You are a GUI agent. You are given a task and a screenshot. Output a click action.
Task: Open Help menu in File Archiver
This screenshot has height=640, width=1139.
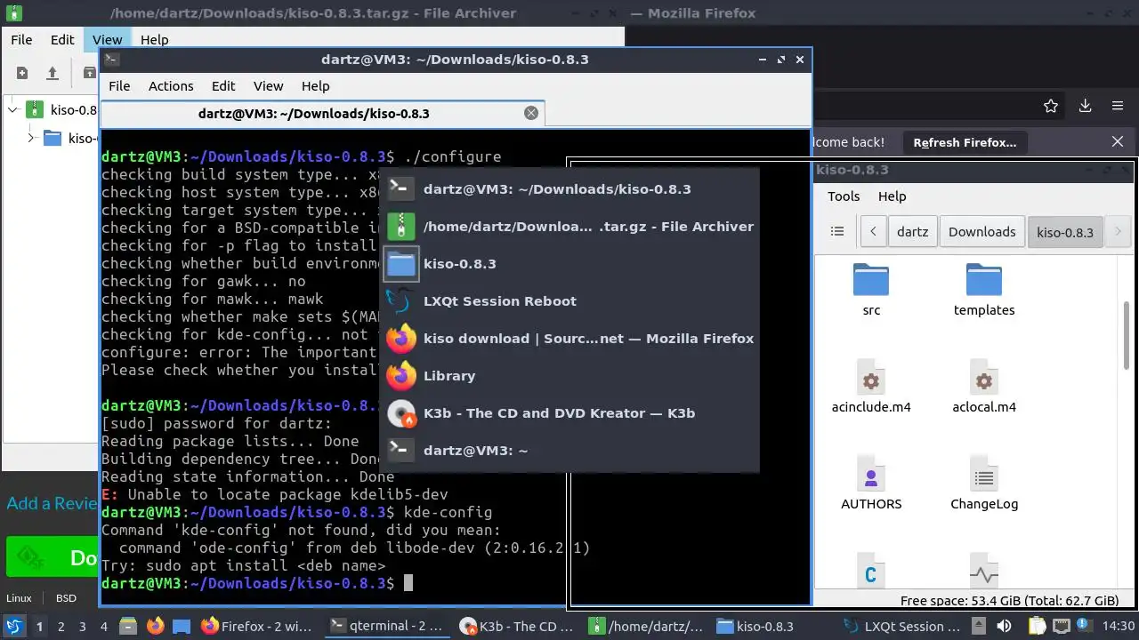click(155, 40)
